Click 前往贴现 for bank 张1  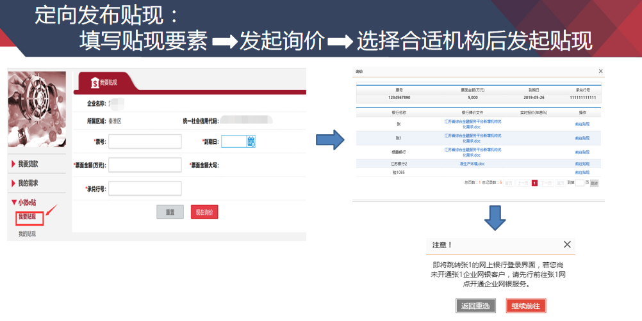(x=582, y=138)
